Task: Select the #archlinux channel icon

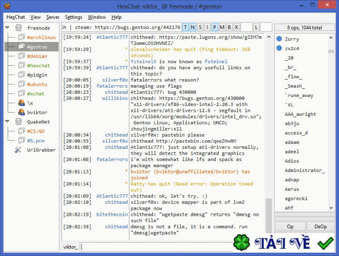Action: 21,37
